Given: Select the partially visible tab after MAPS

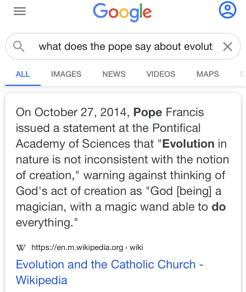Looking at the screenshot, I should coord(242,74).
